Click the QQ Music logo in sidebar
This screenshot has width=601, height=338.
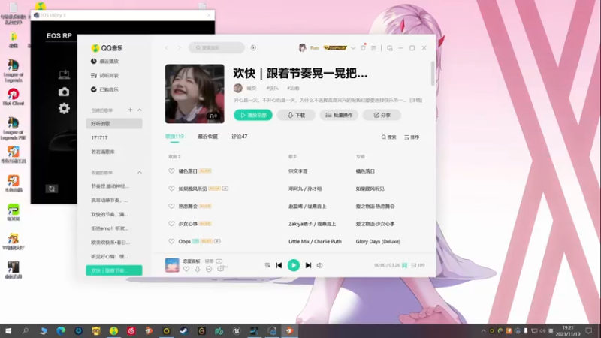click(x=107, y=48)
